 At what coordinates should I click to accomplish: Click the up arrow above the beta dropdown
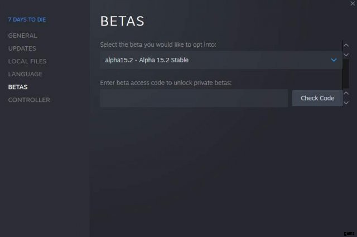[346, 44]
